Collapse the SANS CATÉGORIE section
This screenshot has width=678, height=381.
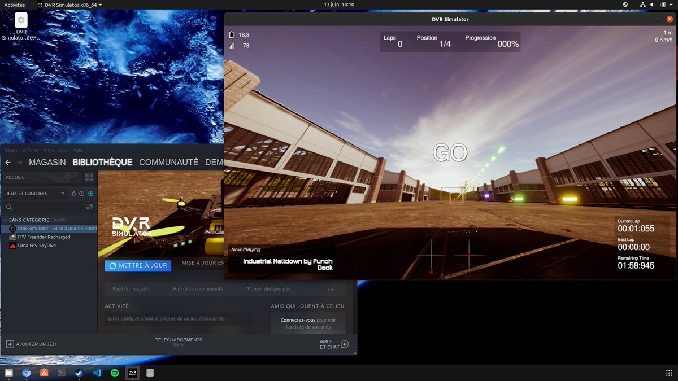(x=6, y=220)
